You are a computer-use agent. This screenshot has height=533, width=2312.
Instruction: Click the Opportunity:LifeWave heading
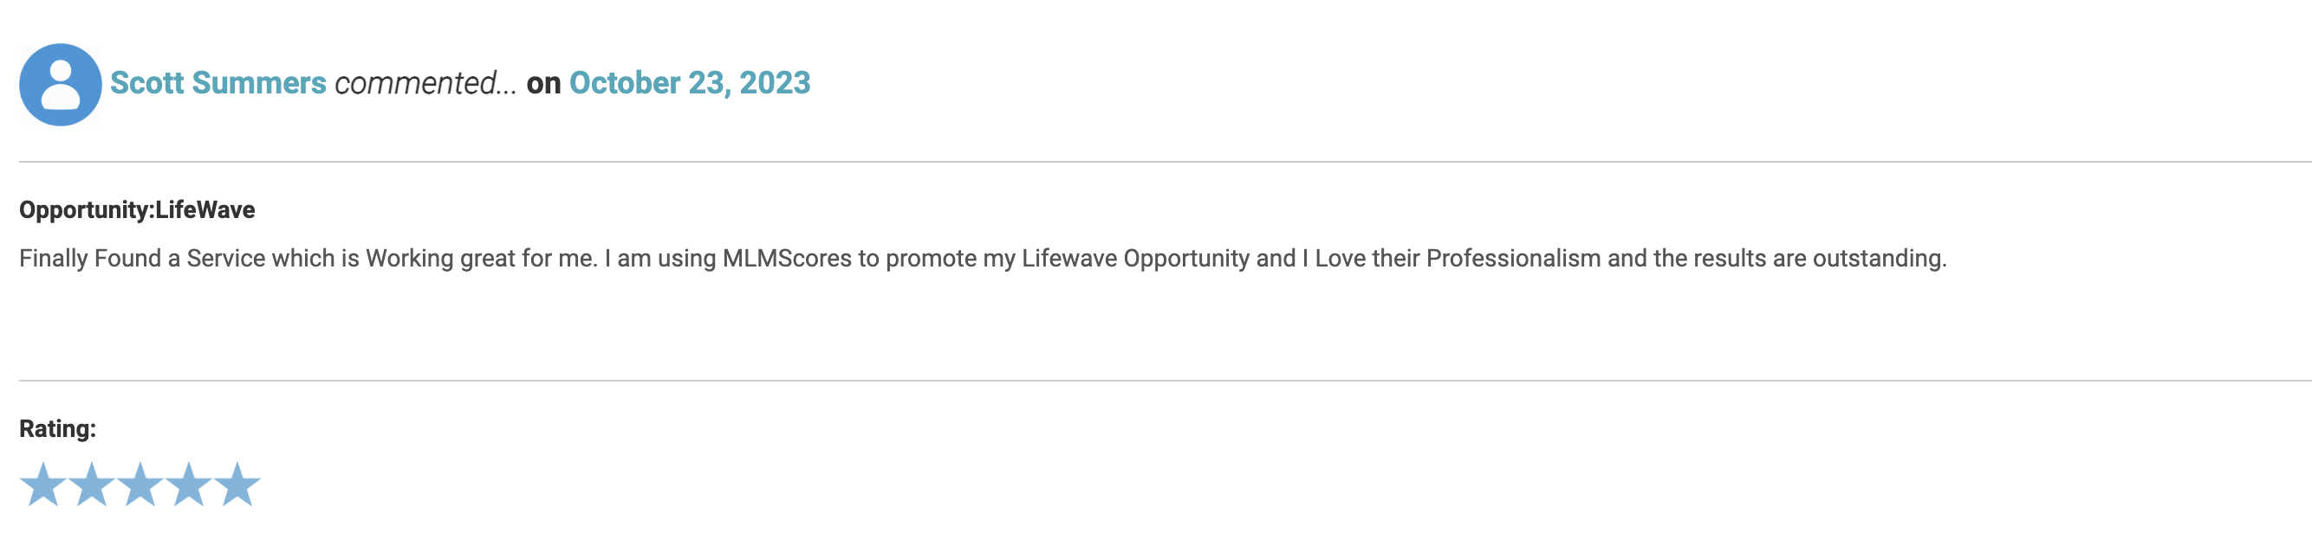137,209
